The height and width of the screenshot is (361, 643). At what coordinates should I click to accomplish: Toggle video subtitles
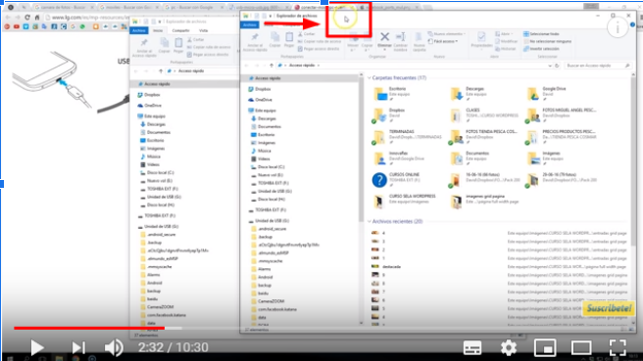[x=472, y=348]
